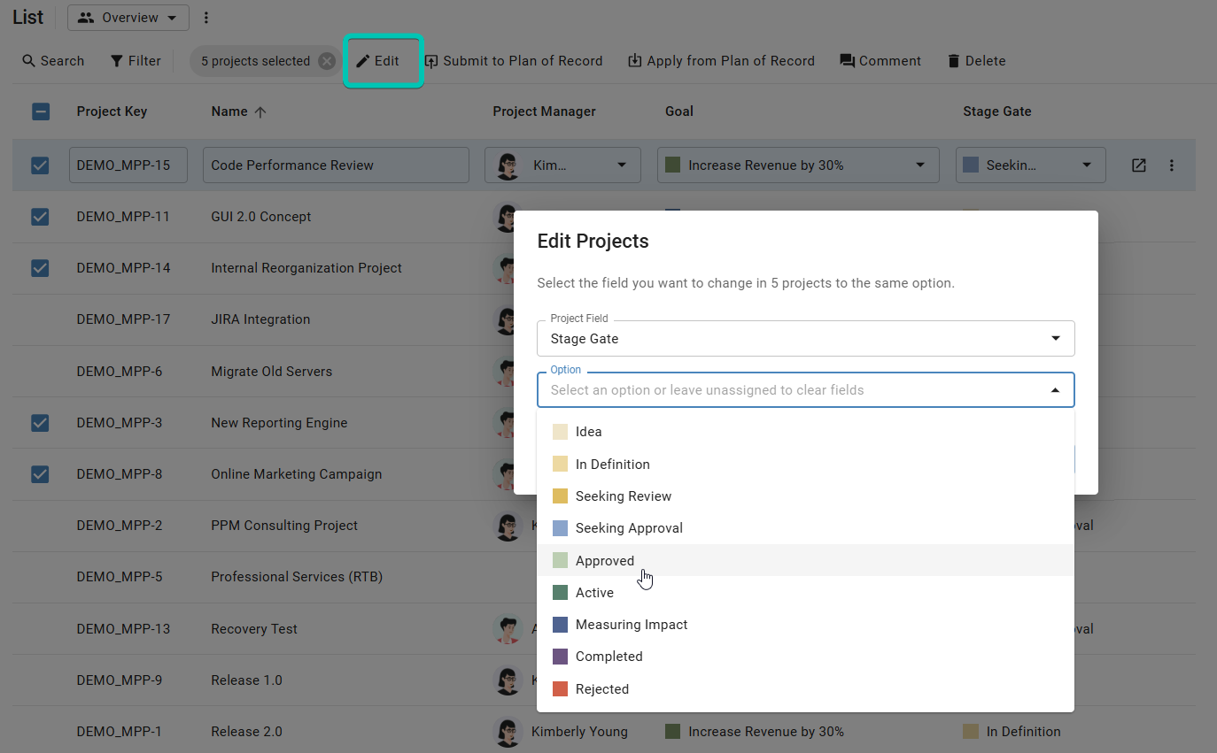Uncheck the DEMO_MPP-3 row checkbox
The height and width of the screenshot is (753, 1217).
coord(41,423)
